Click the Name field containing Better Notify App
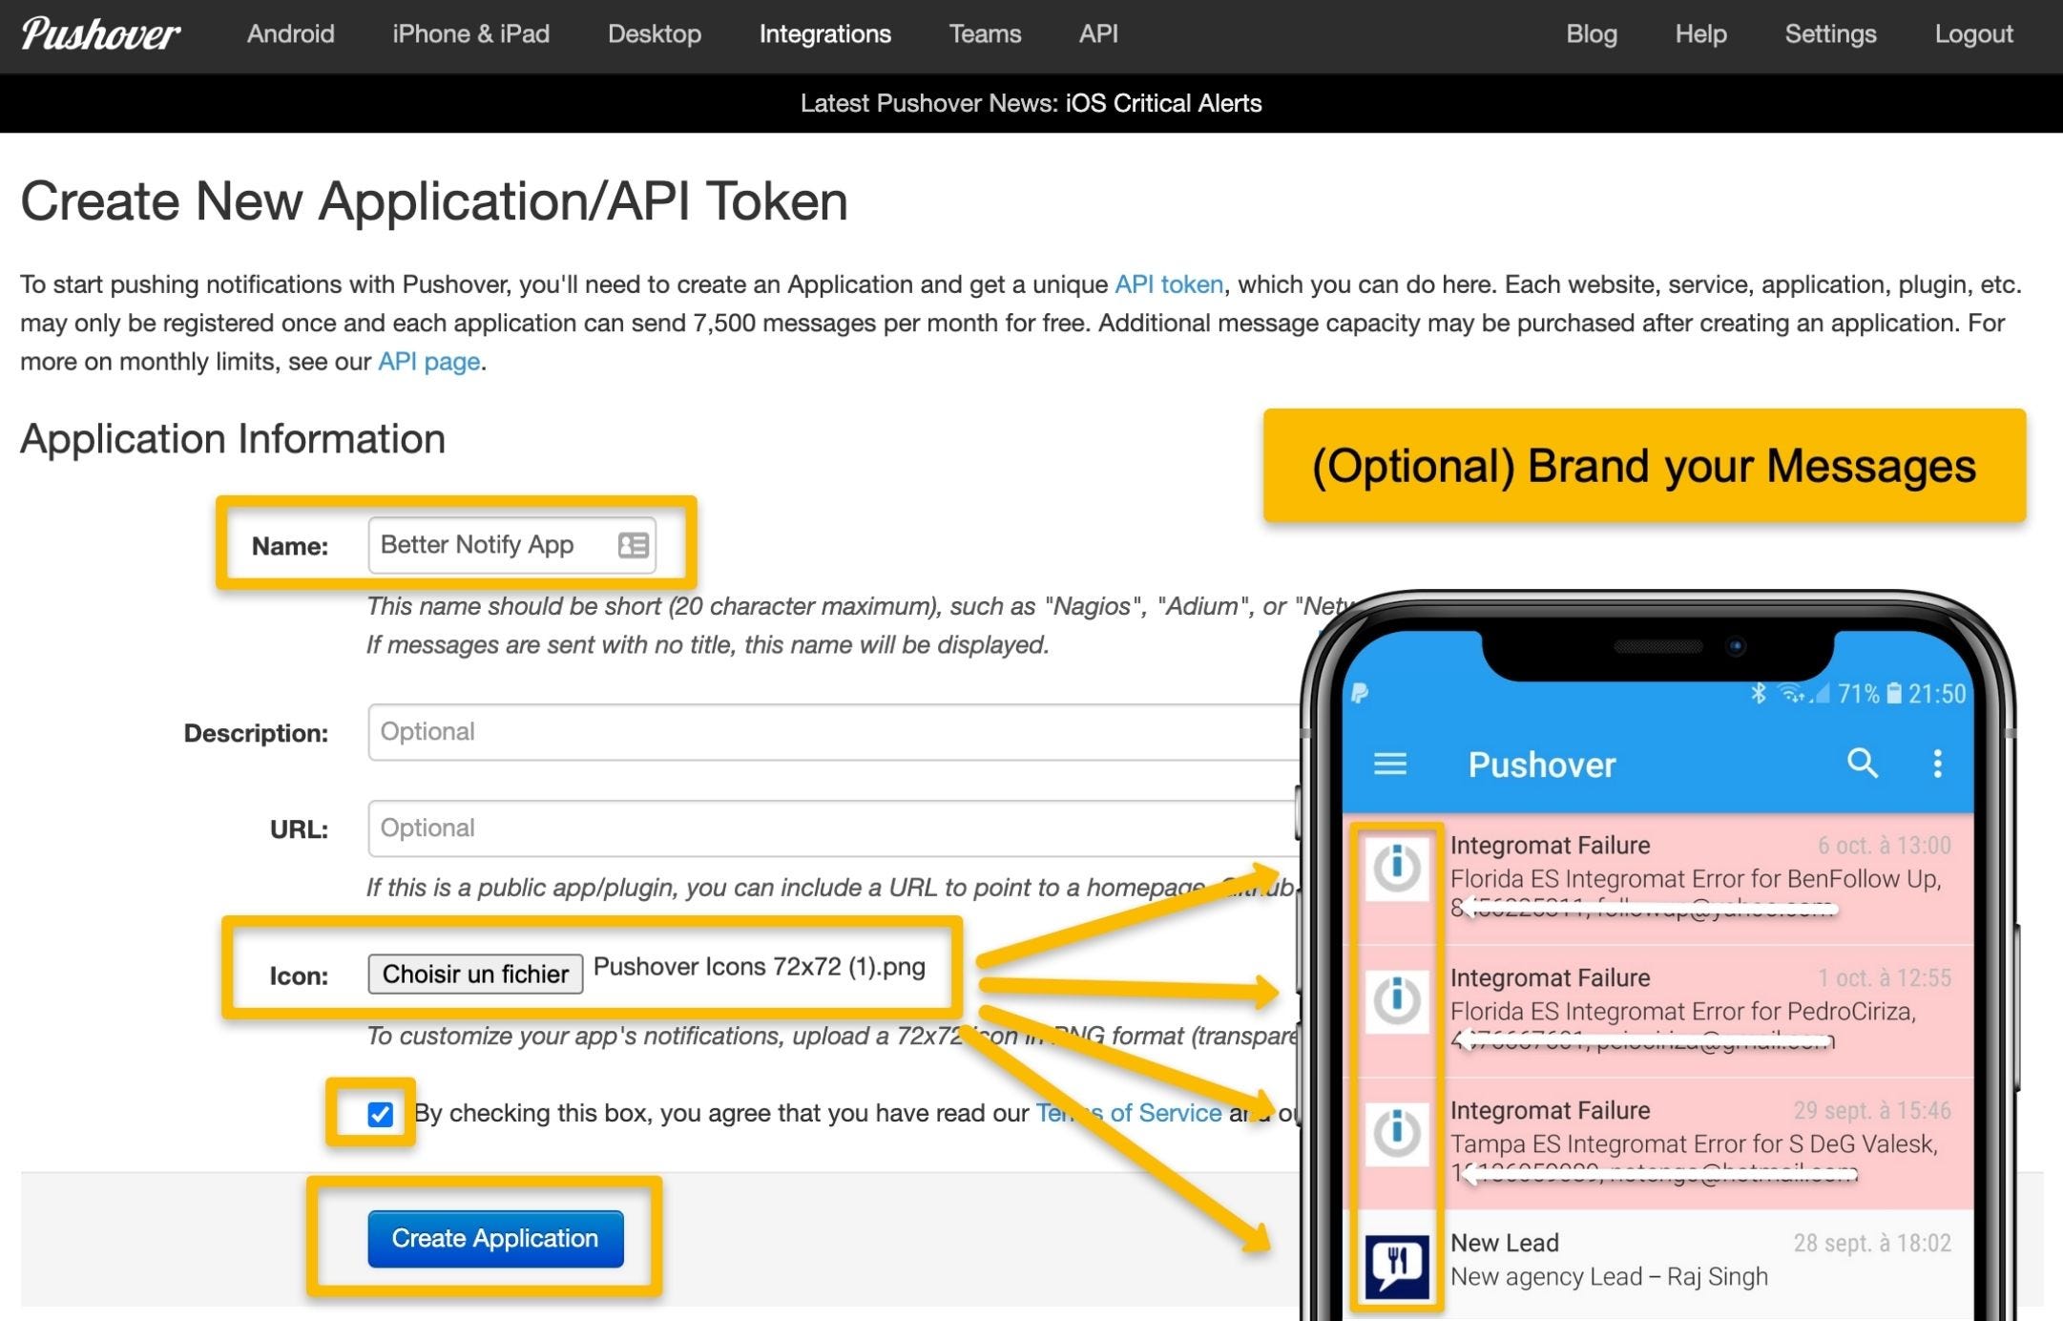The image size is (2063, 1321). pos(487,545)
